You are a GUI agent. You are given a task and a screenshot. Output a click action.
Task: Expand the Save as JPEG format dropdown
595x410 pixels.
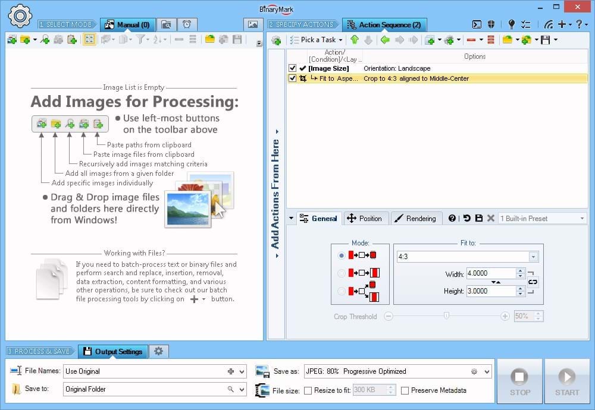(x=487, y=371)
